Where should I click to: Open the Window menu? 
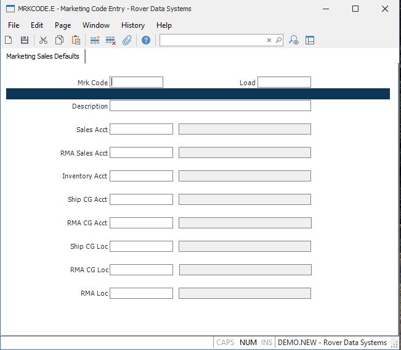96,25
